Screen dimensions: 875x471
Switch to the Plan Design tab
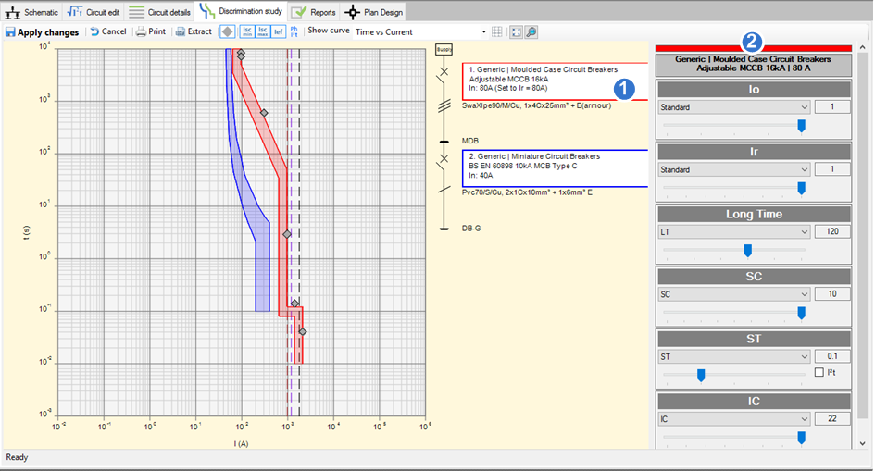tap(373, 12)
